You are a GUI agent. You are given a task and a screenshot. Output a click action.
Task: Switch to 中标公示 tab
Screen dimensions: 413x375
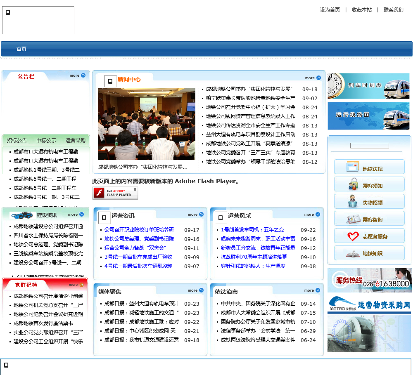pos(46,141)
